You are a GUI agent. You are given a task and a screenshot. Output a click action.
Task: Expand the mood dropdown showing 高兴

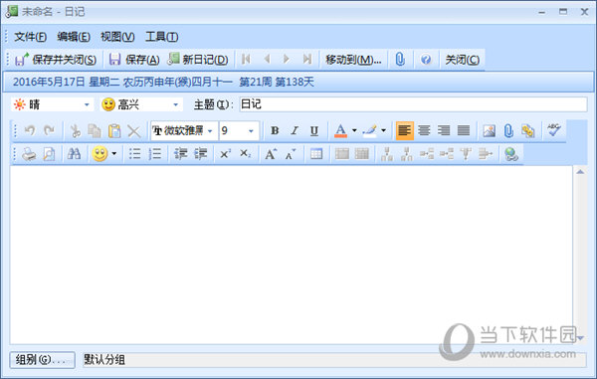(x=175, y=104)
